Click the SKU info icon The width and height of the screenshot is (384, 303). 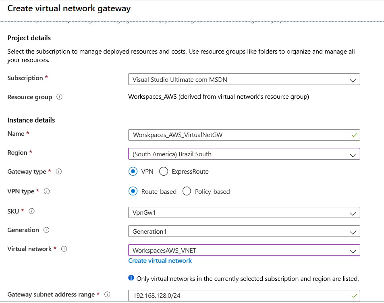click(x=31, y=211)
